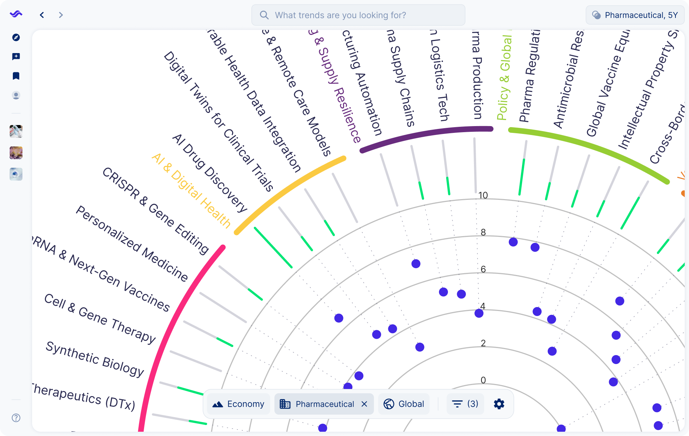Click the search trends input field

[x=358, y=15]
